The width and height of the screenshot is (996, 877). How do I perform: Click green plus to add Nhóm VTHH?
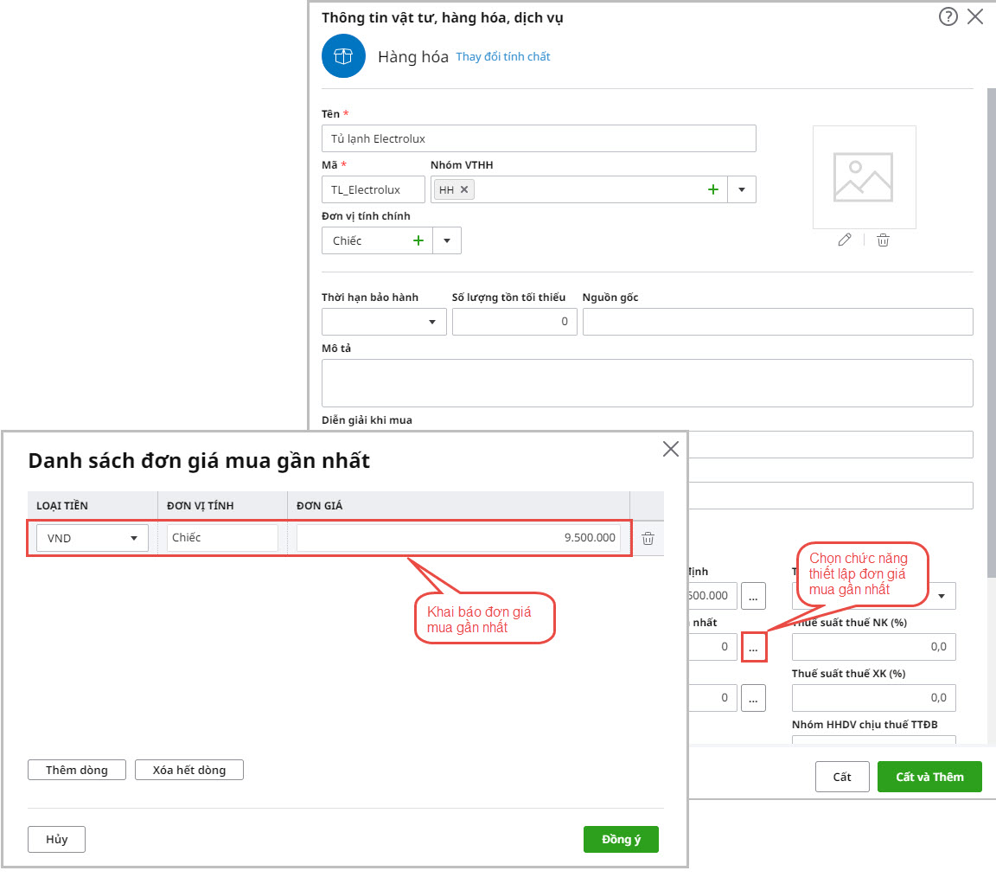click(713, 189)
